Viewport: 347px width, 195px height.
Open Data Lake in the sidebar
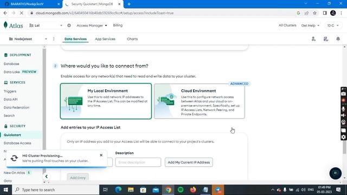tap(12, 72)
